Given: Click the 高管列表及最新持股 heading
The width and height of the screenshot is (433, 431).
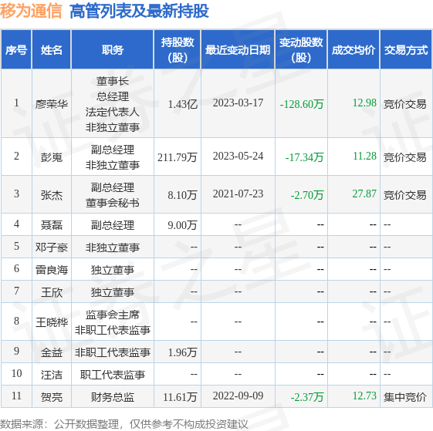Looking at the screenshot, I should click(x=140, y=11).
